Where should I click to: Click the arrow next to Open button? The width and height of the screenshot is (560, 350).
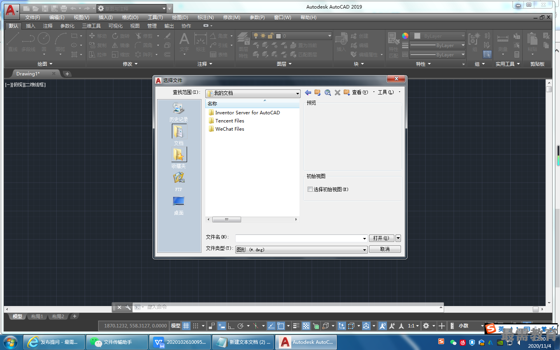click(398, 238)
